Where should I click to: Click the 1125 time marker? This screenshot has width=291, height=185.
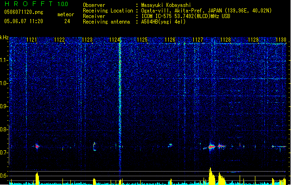tap(142, 40)
